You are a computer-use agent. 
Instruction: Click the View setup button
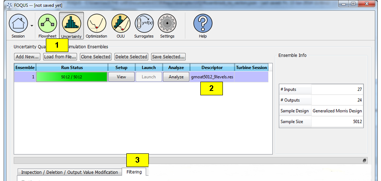click(121, 77)
